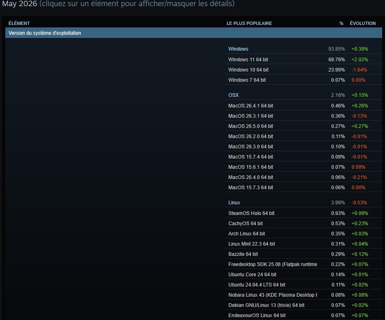Screen dimensions: 385x320
Task: Select the MacOS 26.3.0 64 bit row
Action: 303,147
